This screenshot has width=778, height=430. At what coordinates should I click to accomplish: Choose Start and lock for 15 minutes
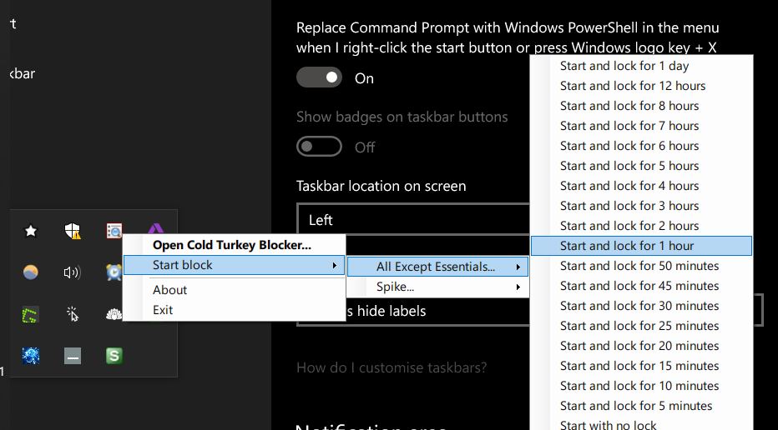[642, 366]
